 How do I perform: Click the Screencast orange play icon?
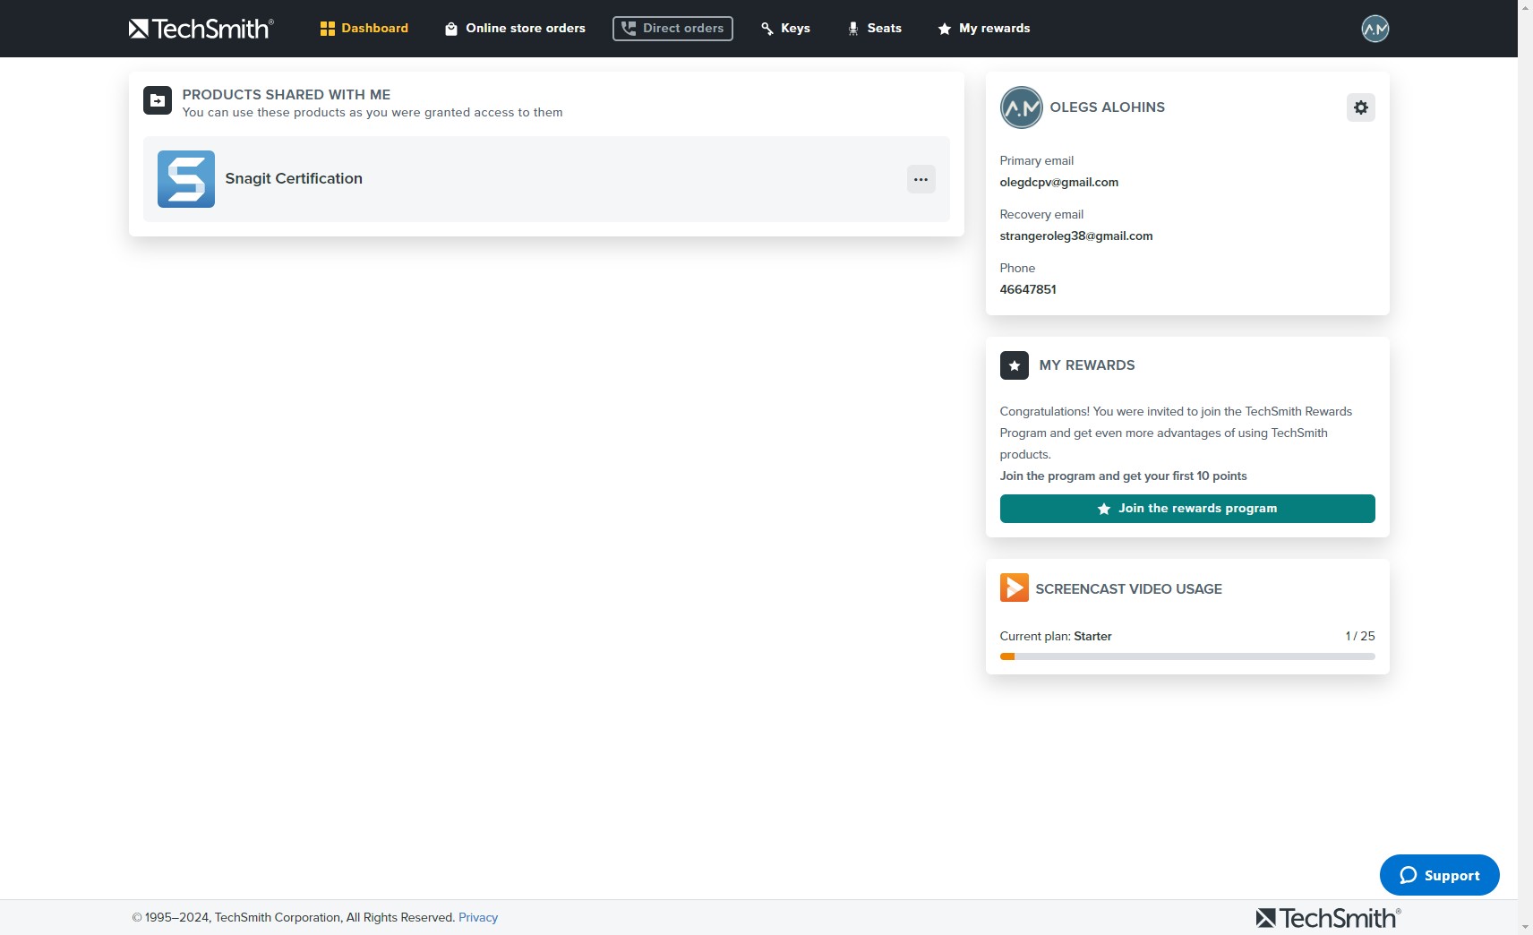click(x=1014, y=588)
